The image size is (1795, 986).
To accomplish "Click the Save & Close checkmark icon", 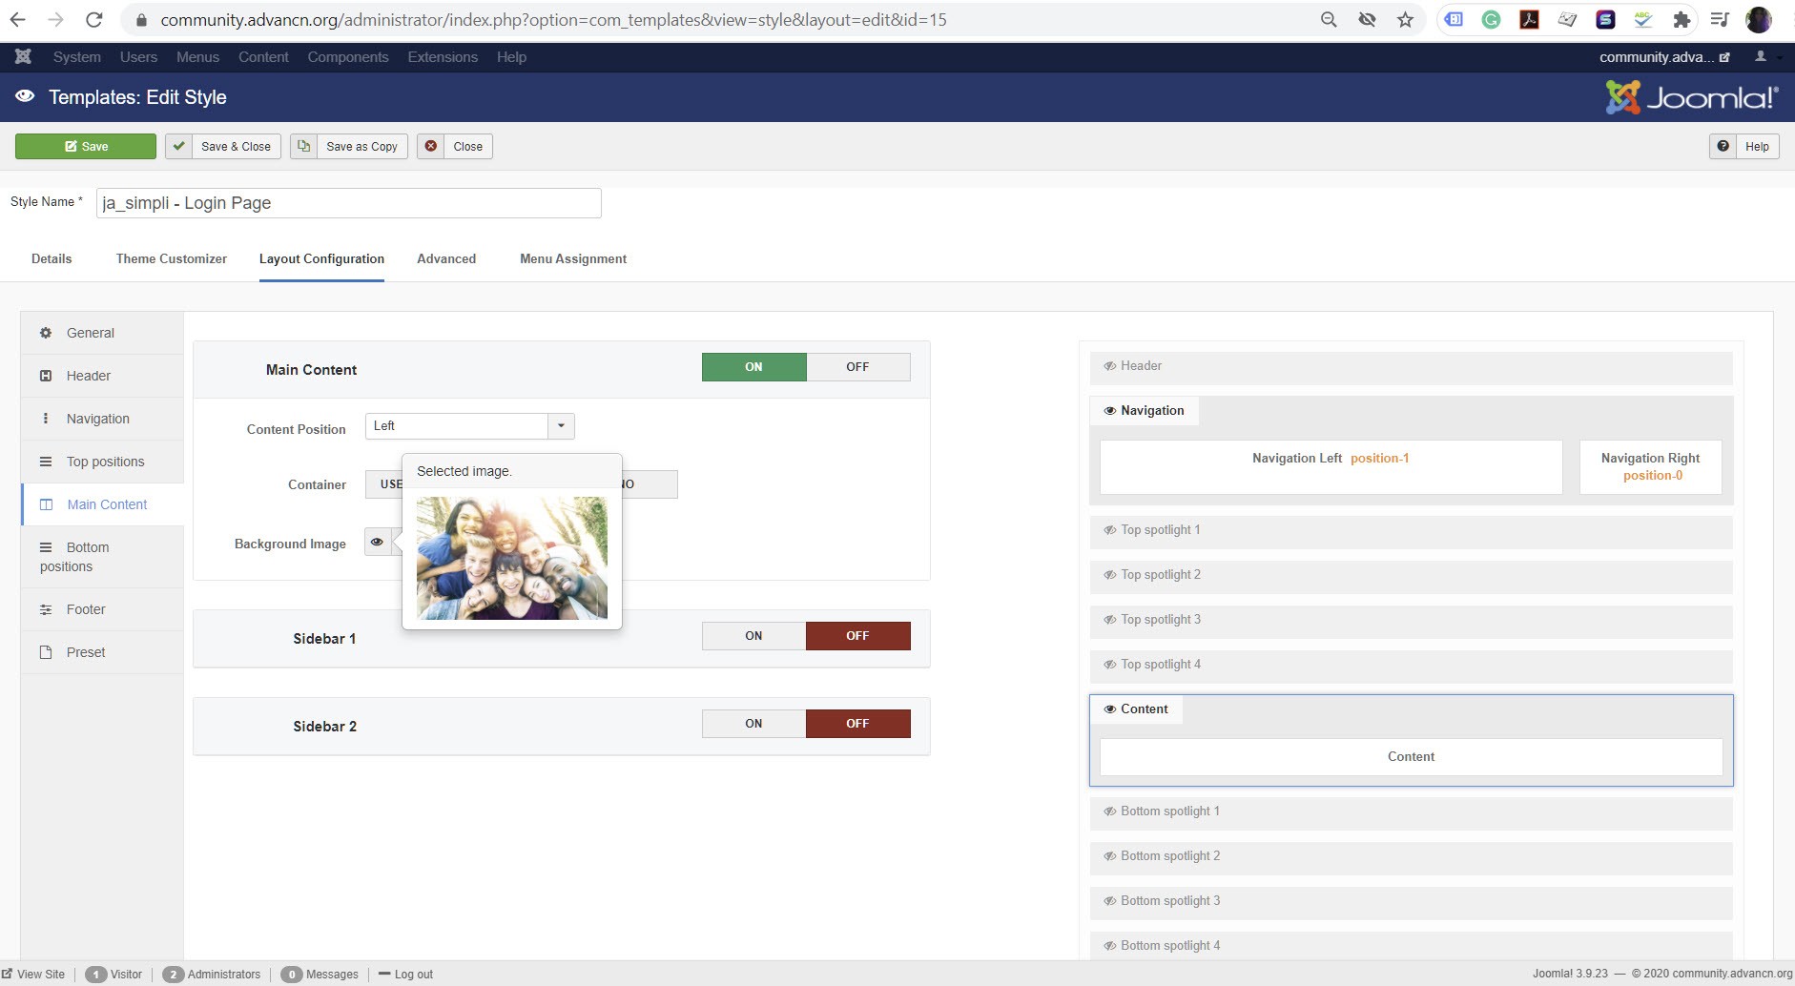I will point(178,146).
